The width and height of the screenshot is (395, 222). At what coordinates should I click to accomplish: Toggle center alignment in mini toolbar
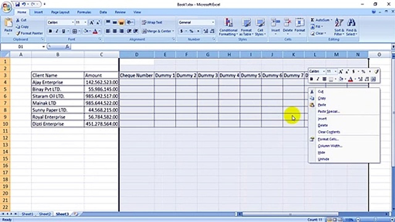point(324,79)
